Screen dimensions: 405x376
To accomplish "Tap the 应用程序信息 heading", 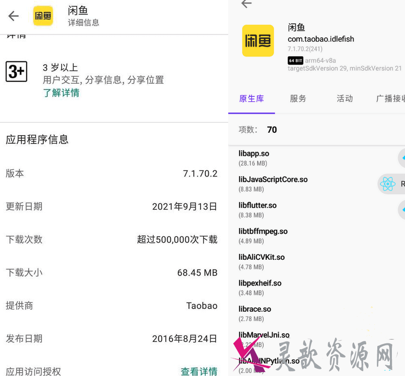I will tap(37, 140).
